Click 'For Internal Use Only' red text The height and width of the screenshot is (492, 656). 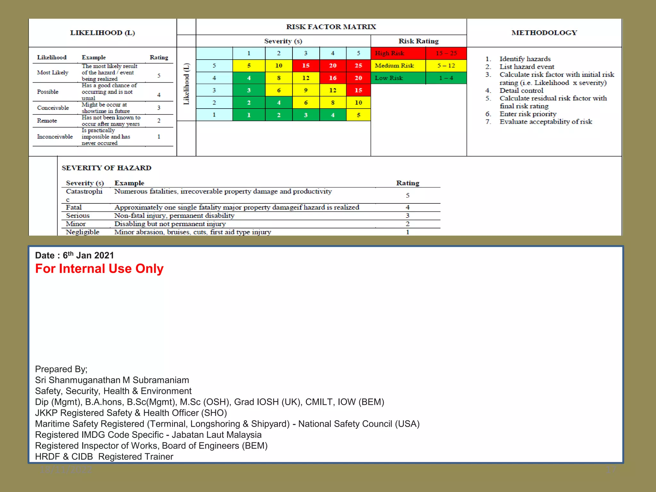pyautogui.click(x=99, y=268)
